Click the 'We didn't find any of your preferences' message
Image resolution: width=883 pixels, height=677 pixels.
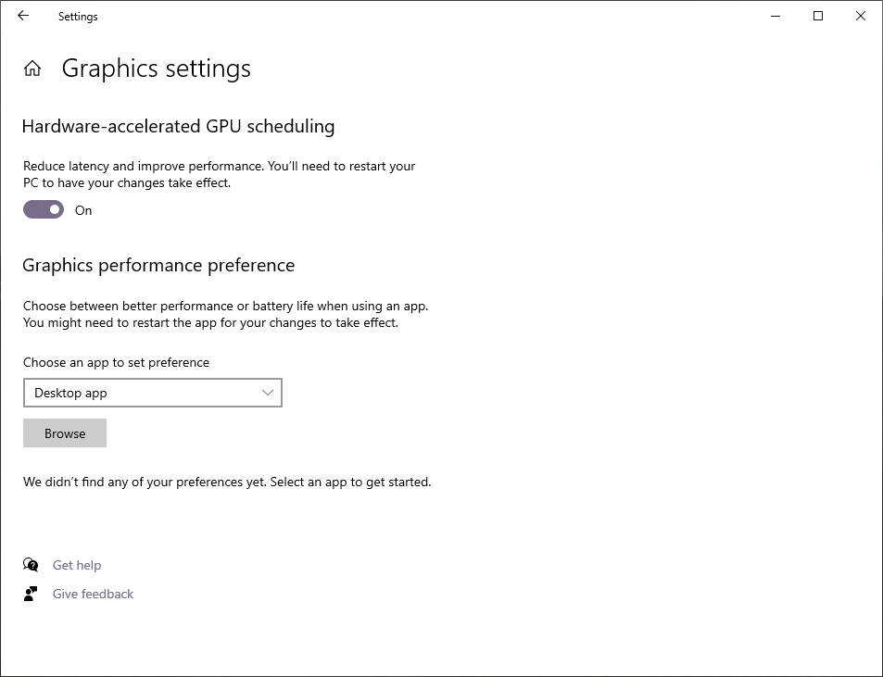(x=227, y=483)
